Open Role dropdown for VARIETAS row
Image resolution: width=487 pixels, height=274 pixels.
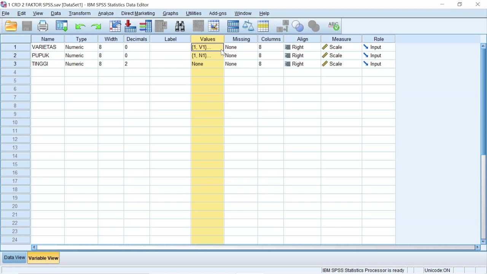tap(379, 47)
